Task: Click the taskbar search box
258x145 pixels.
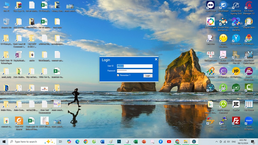Action: 32,142
